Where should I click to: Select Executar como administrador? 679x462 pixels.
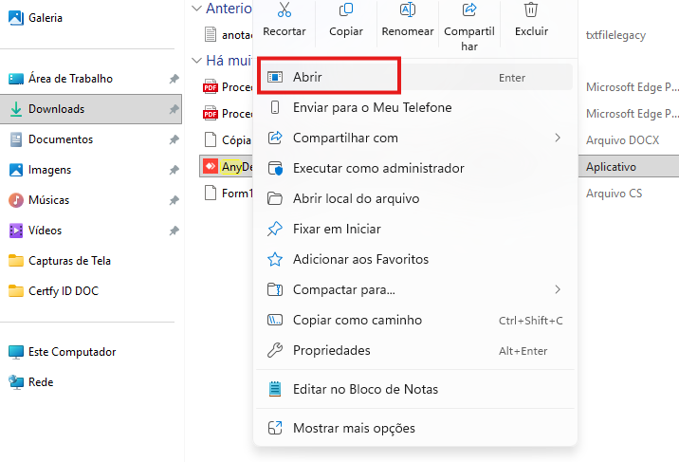click(x=377, y=168)
